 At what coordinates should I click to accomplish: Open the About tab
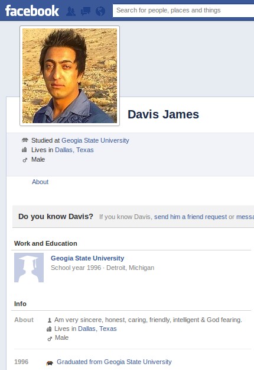pos(40,182)
